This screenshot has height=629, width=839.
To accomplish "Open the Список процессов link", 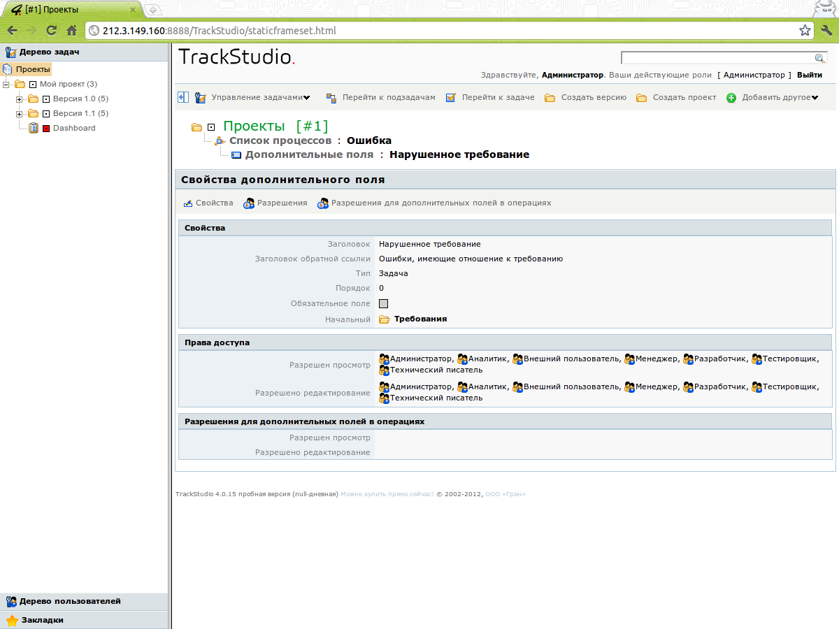I will (280, 140).
